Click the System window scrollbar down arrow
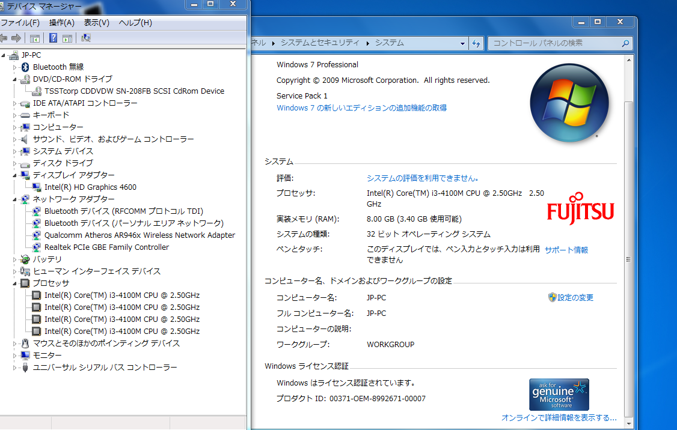Image resolution: width=677 pixels, height=430 pixels. (x=629, y=423)
